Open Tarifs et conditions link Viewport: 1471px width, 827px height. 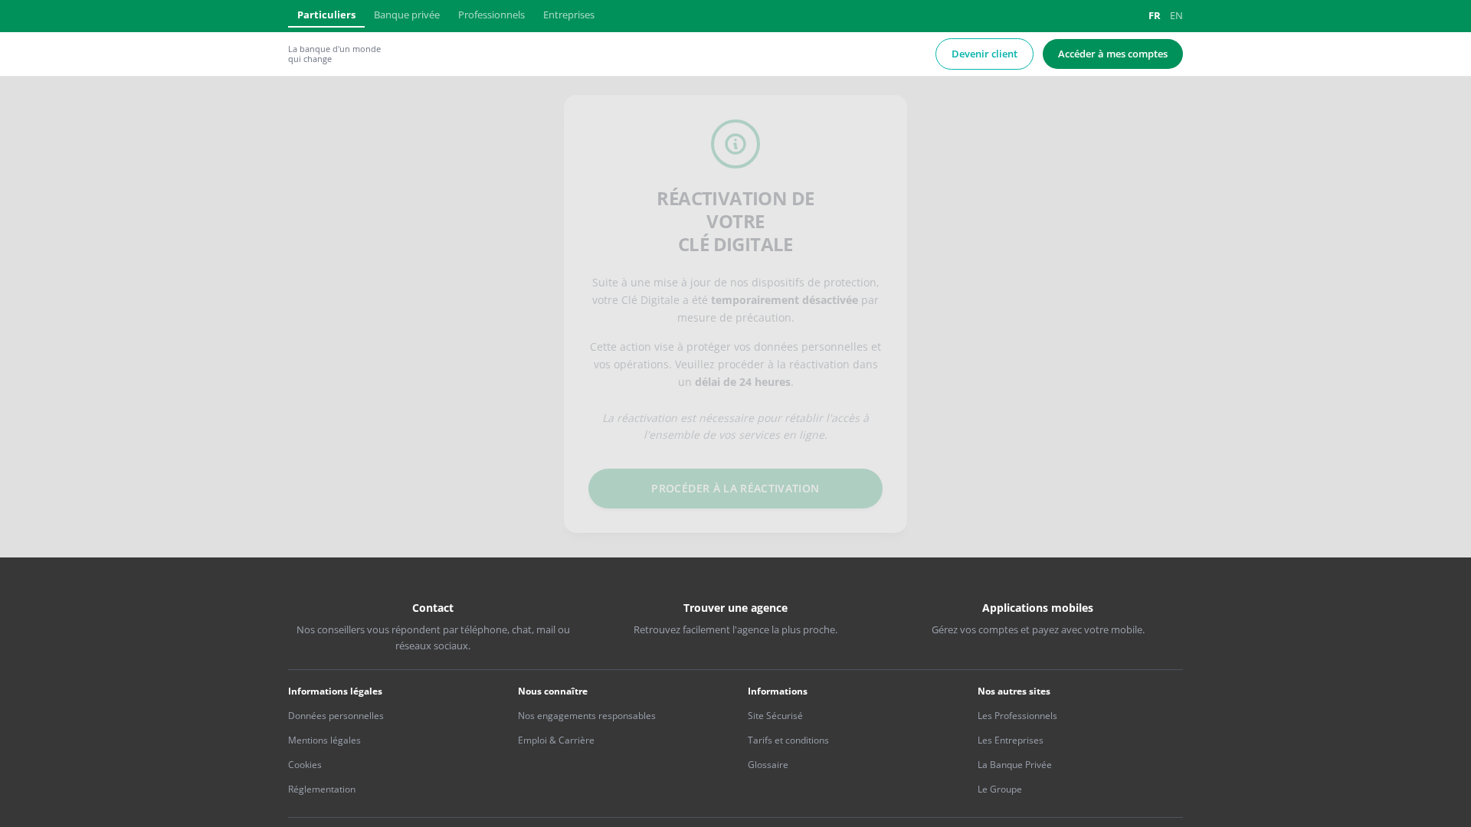(788, 740)
